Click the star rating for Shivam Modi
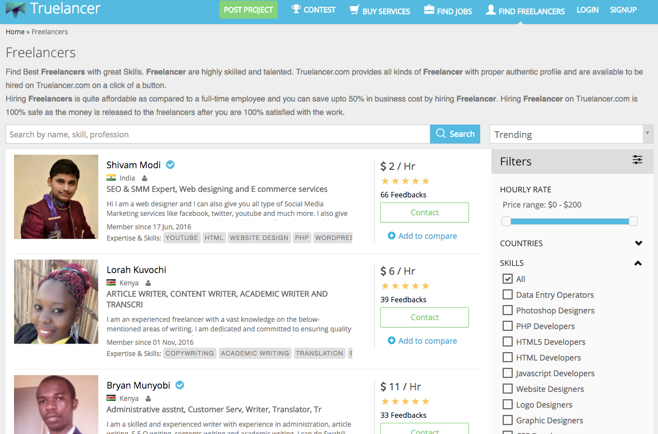Viewport: 658px width, 434px height. 405,181
